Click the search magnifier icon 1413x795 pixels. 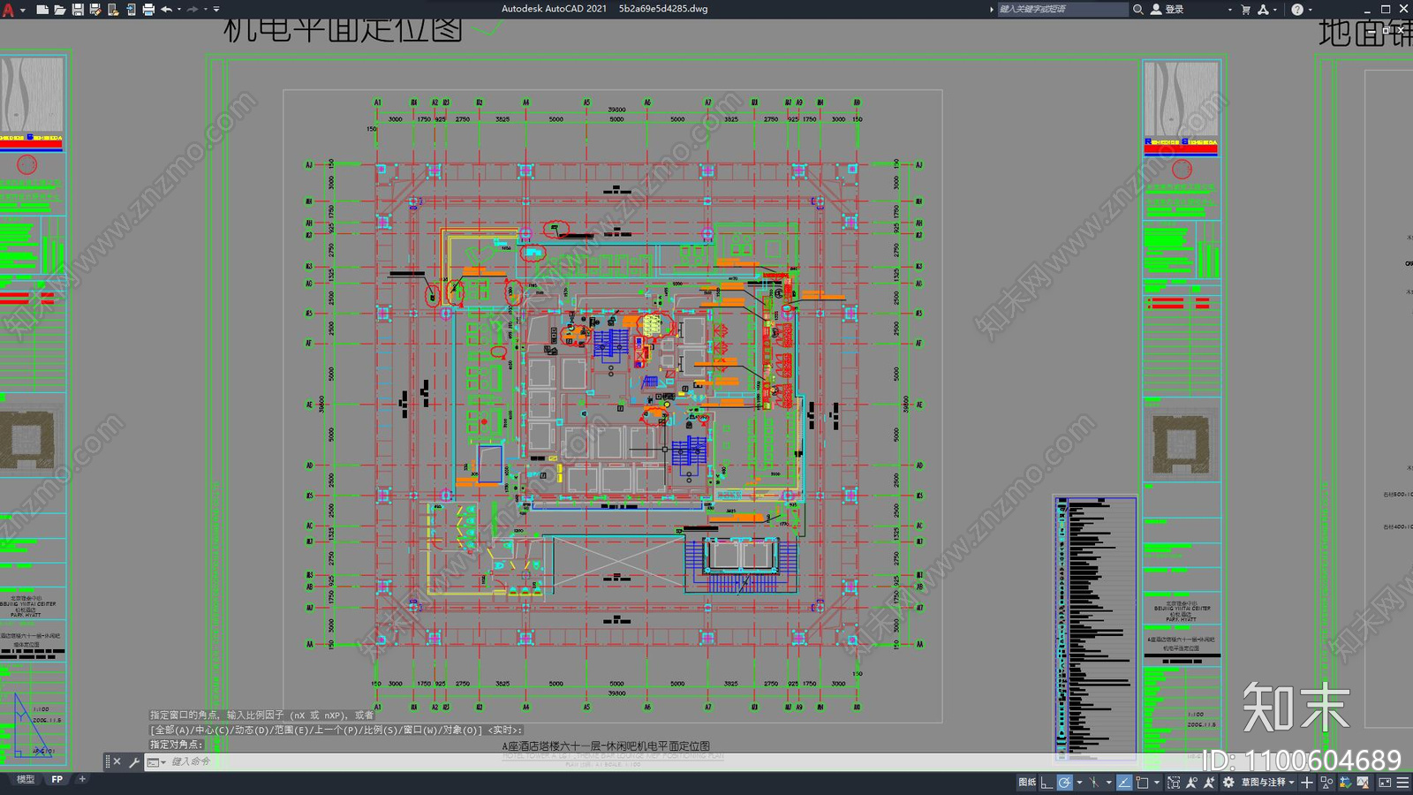1138,9
